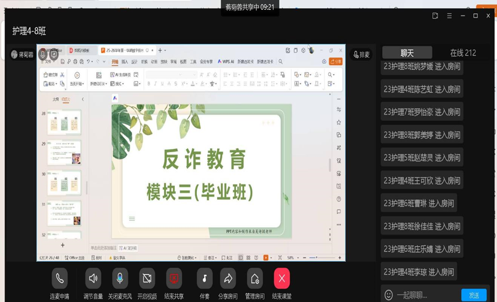This screenshot has height=302, width=497.
Task: Click the 调节音量 speaker icon
Action: coord(93,278)
